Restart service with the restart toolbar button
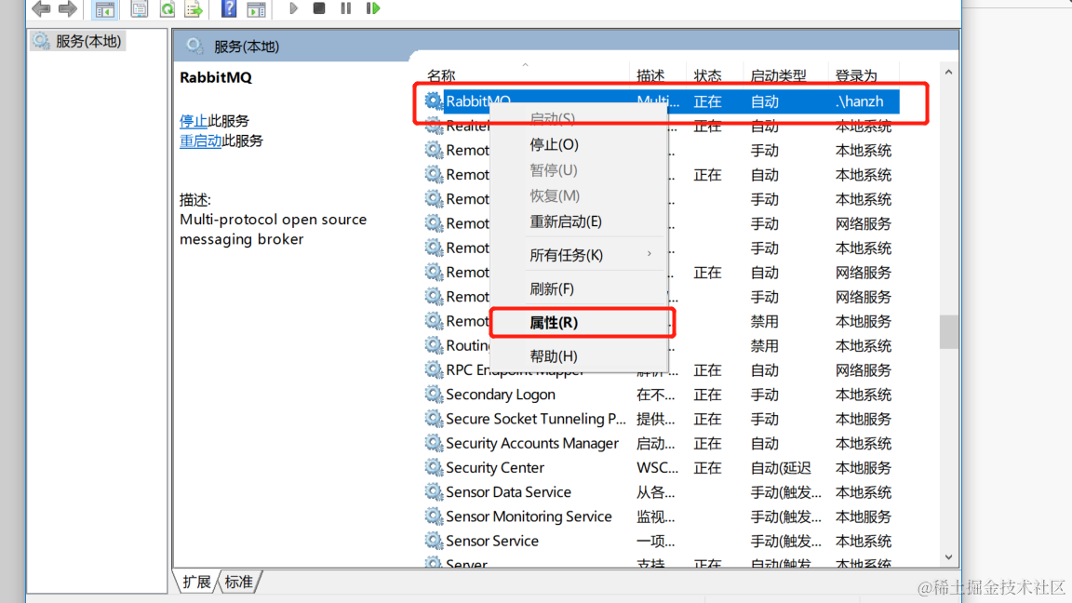Screen dimensions: 1072x603 click(x=372, y=8)
